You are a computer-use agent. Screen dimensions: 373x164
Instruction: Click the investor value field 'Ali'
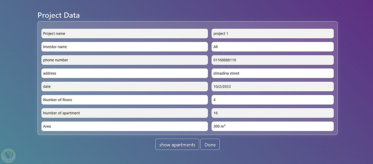pyautogui.click(x=272, y=47)
